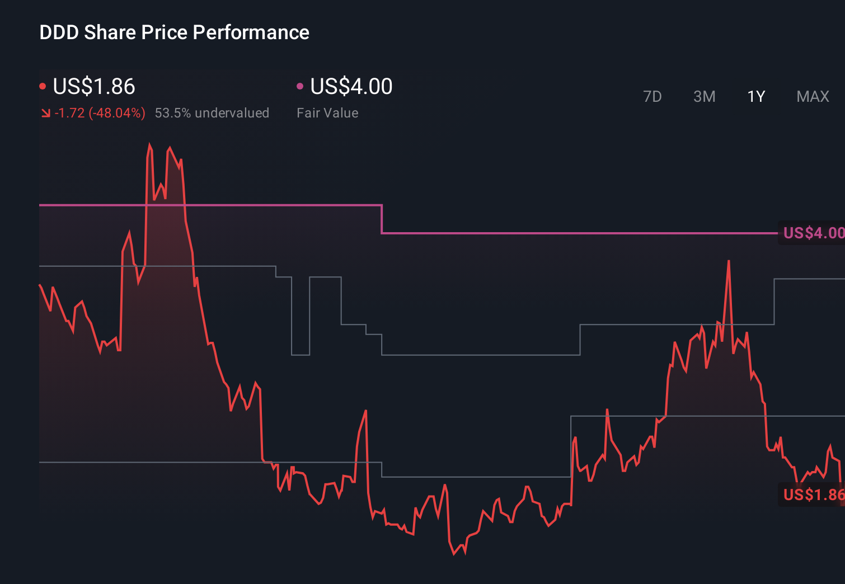Click the US$1.86 current price text

click(x=93, y=87)
